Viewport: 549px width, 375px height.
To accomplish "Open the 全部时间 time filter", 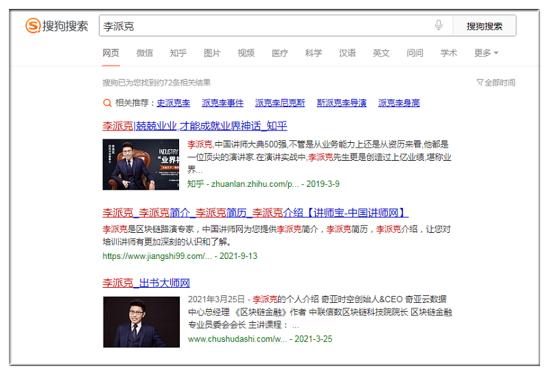I will tap(495, 82).
